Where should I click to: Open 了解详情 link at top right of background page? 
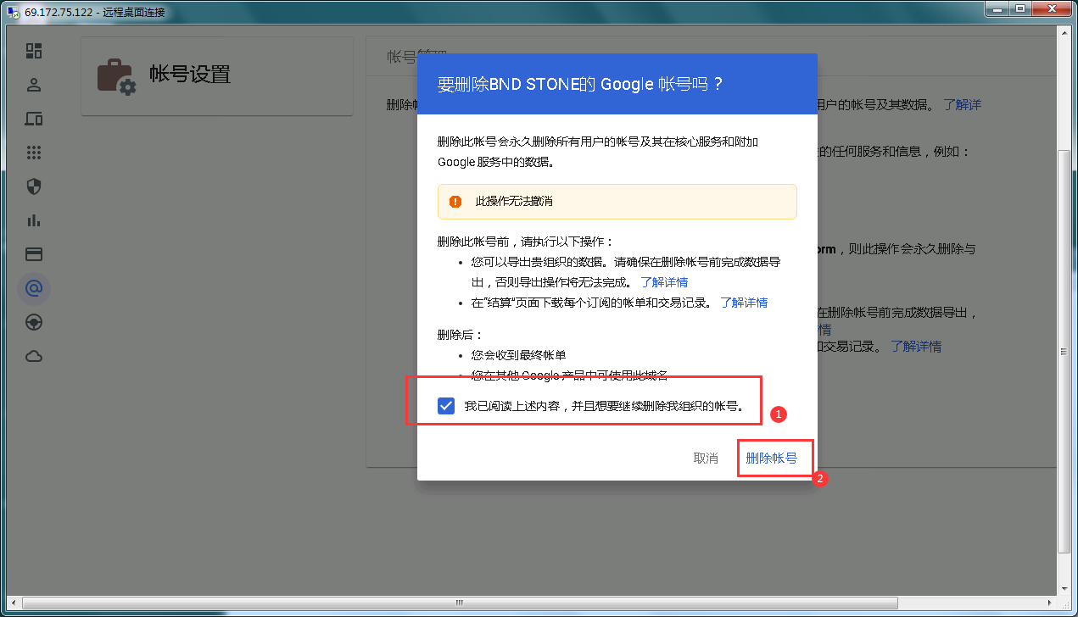tap(962, 104)
